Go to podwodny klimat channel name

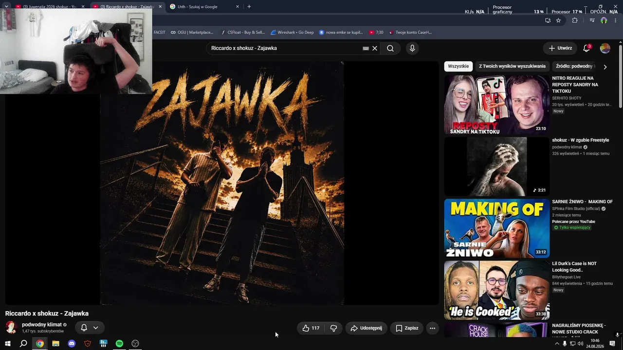click(42, 325)
